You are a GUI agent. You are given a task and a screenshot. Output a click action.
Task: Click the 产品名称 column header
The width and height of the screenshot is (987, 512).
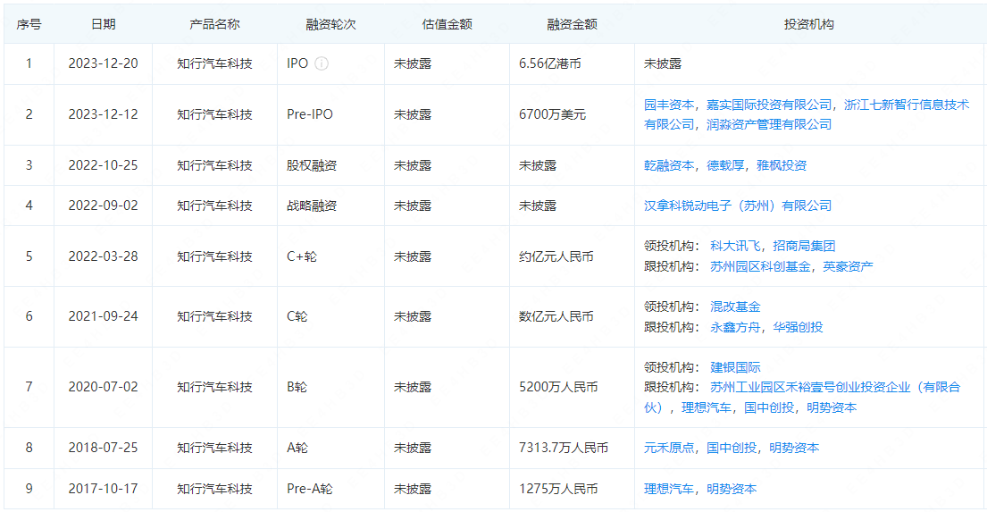pyautogui.click(x=214, y=24)
